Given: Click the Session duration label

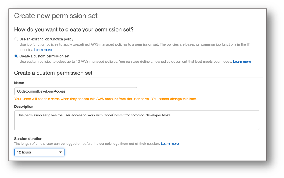Looking at the screenshot, I should [28, 138].
